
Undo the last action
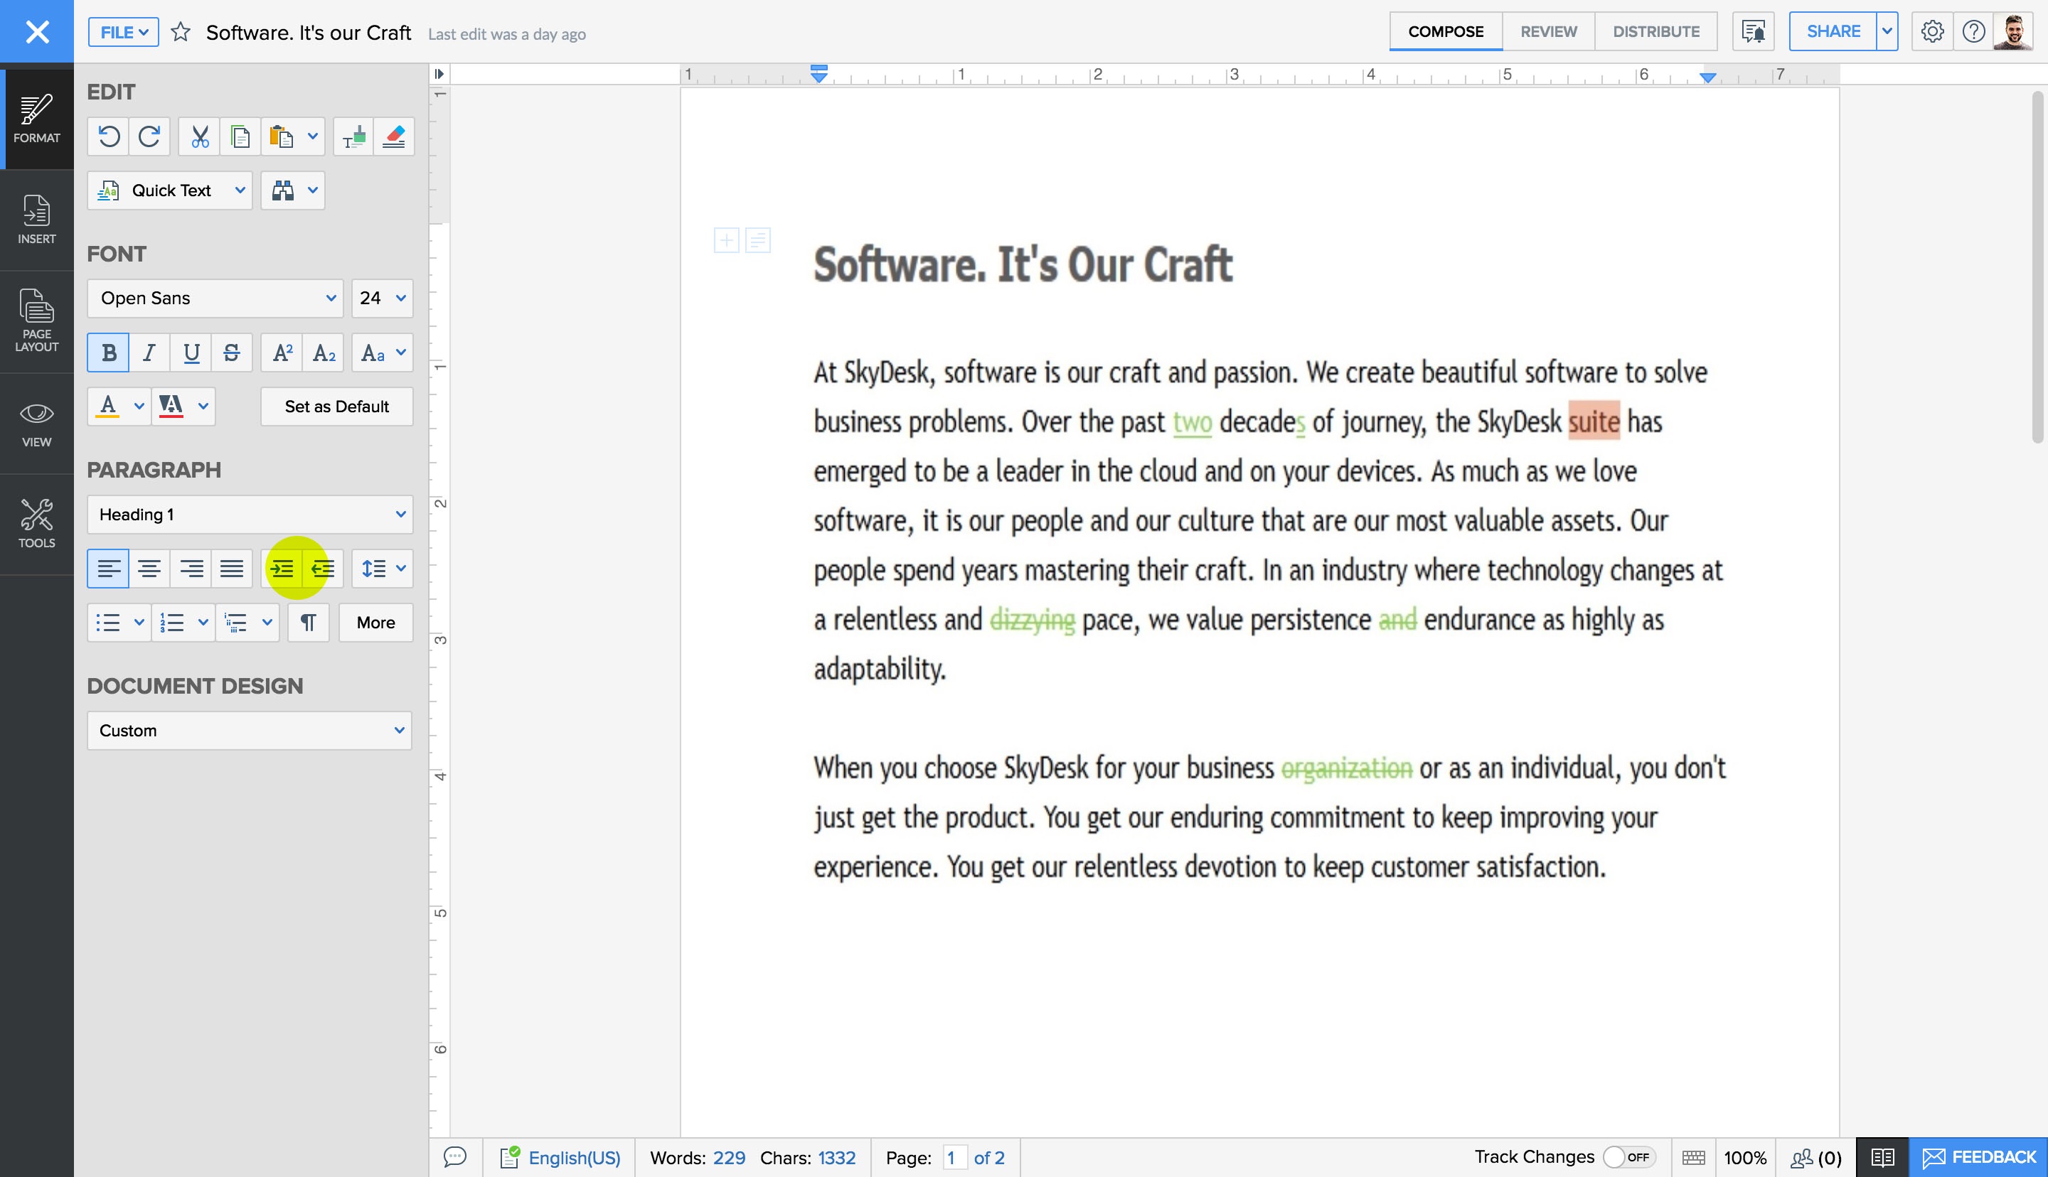(109, 136)
